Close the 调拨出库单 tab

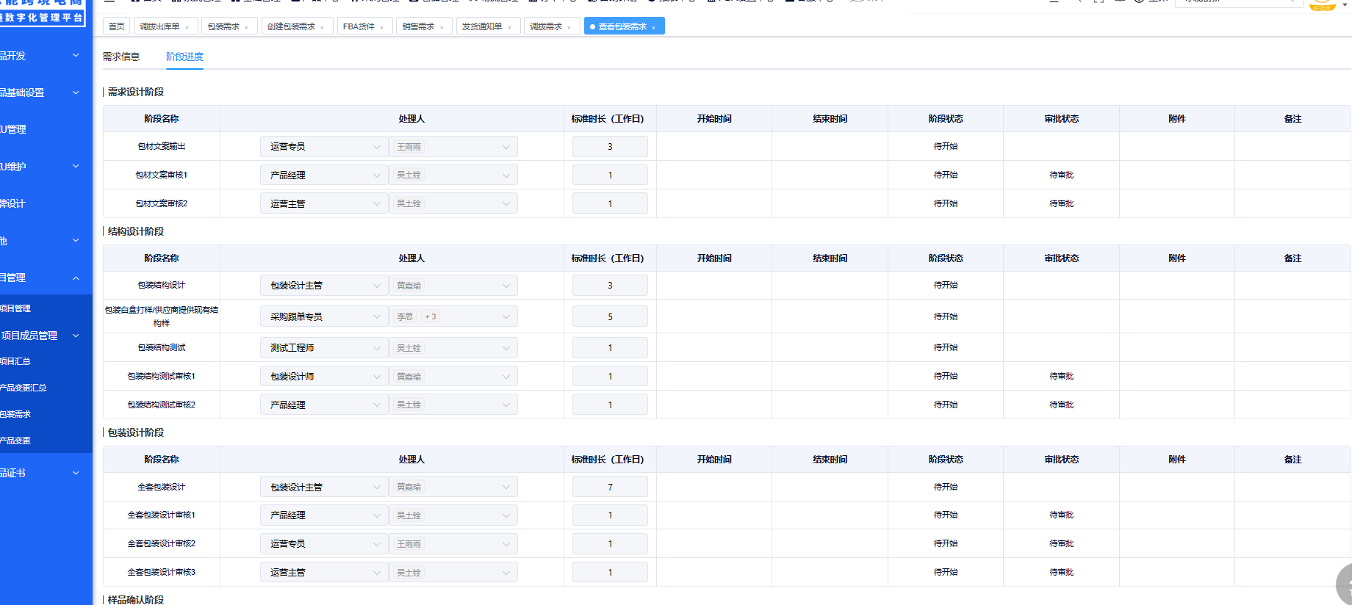point(187,27)
